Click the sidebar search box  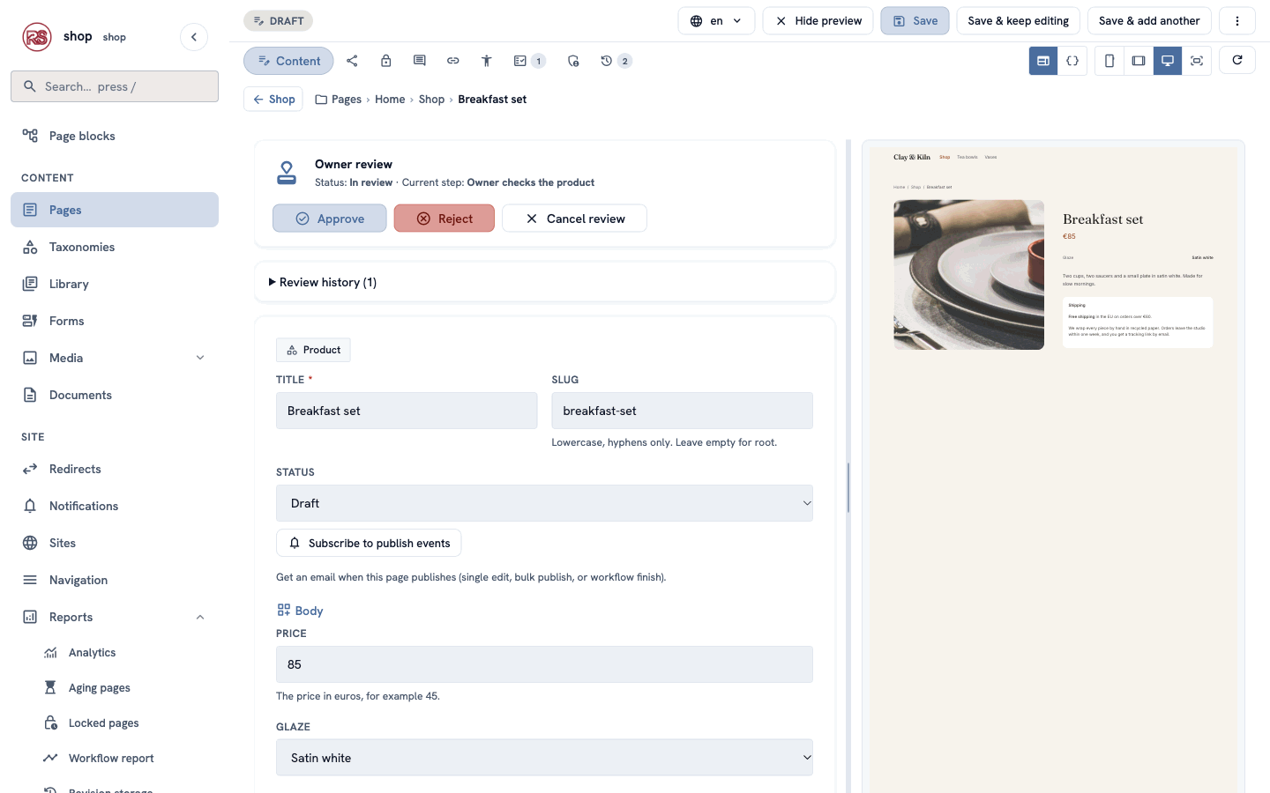[115, 86]
